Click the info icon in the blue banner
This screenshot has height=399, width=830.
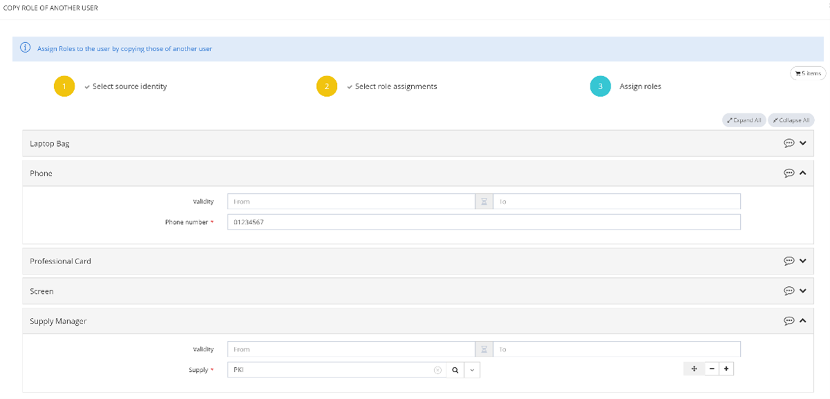(25, 48)
